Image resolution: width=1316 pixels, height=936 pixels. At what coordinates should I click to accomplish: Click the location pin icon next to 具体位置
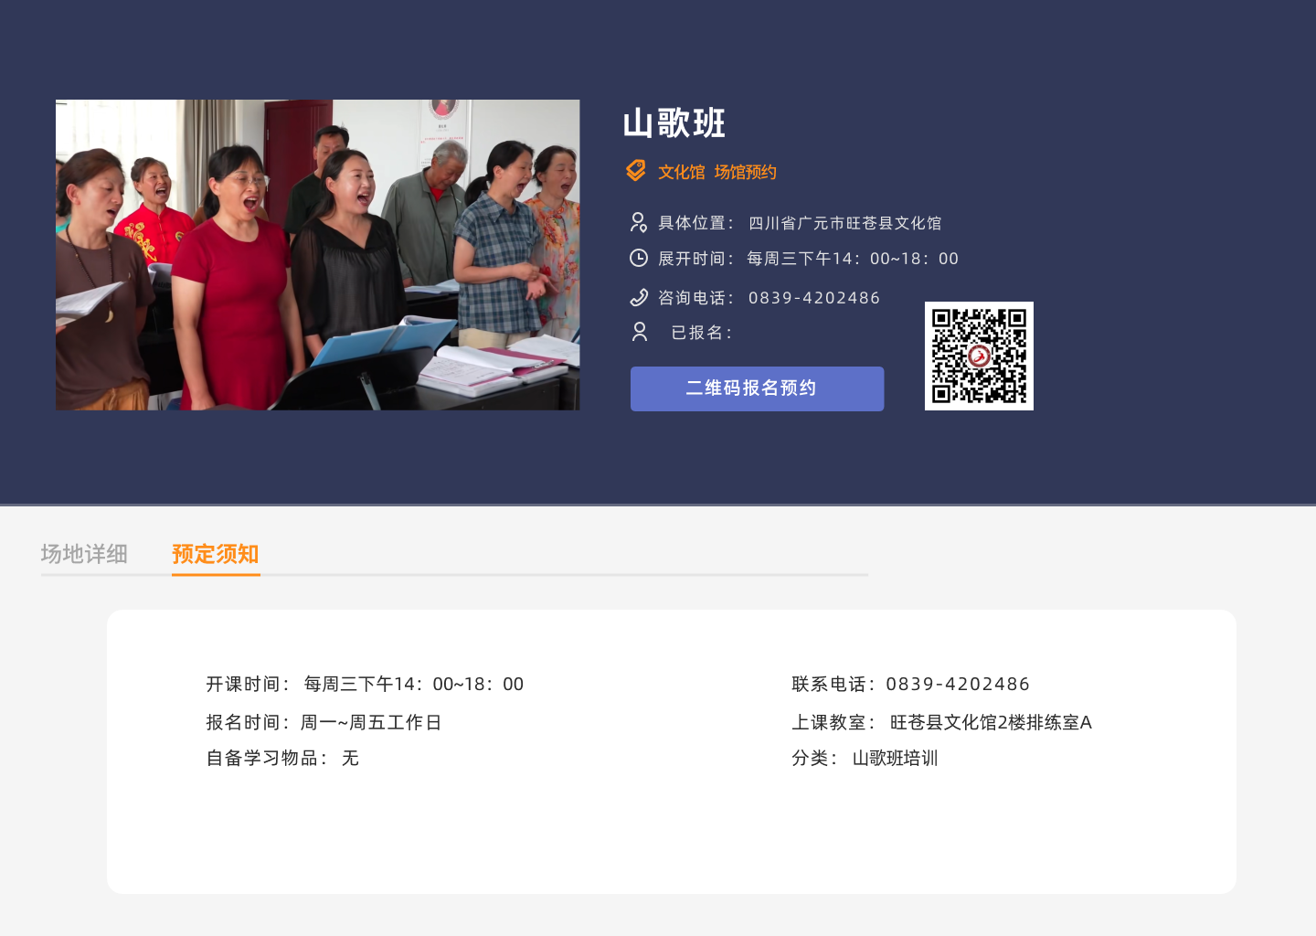point(639,222)
